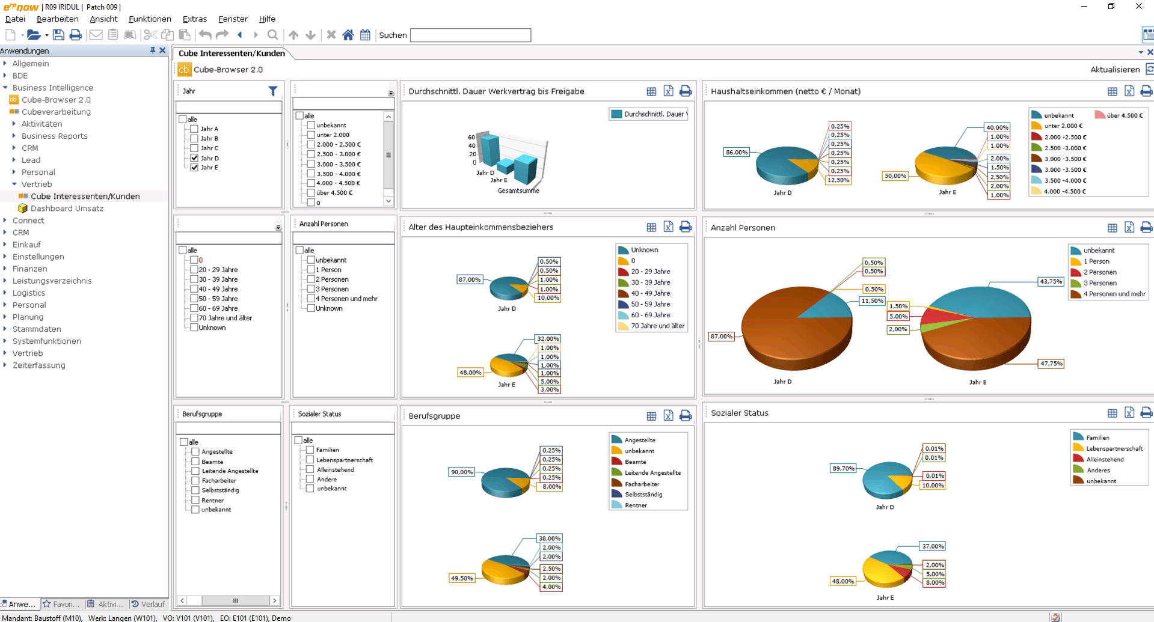1154x622 pixels.
Task: Check the Jahr A checkbox
Action: pyautogui.click(x=194, y=129)
